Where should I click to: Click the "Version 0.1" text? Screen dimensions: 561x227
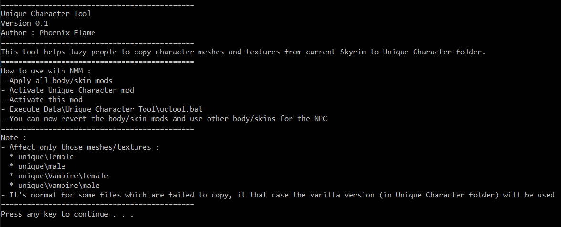click(24, 23)
